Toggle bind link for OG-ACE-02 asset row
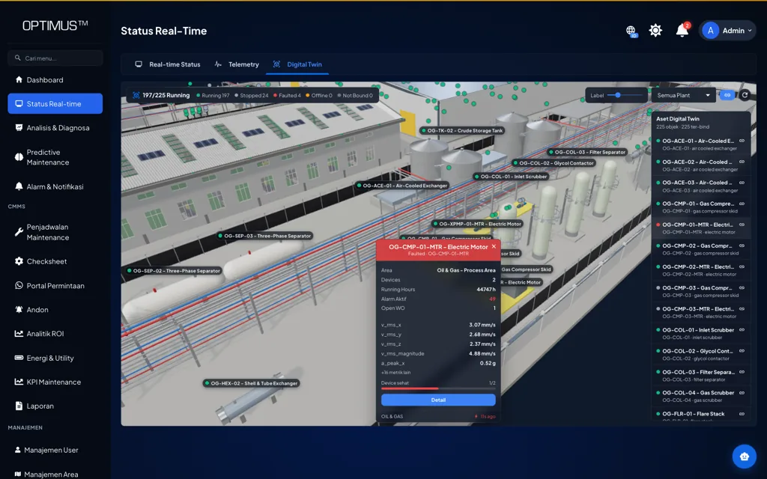The width and height of the screenshot is (767, 479). pos(742,162)
